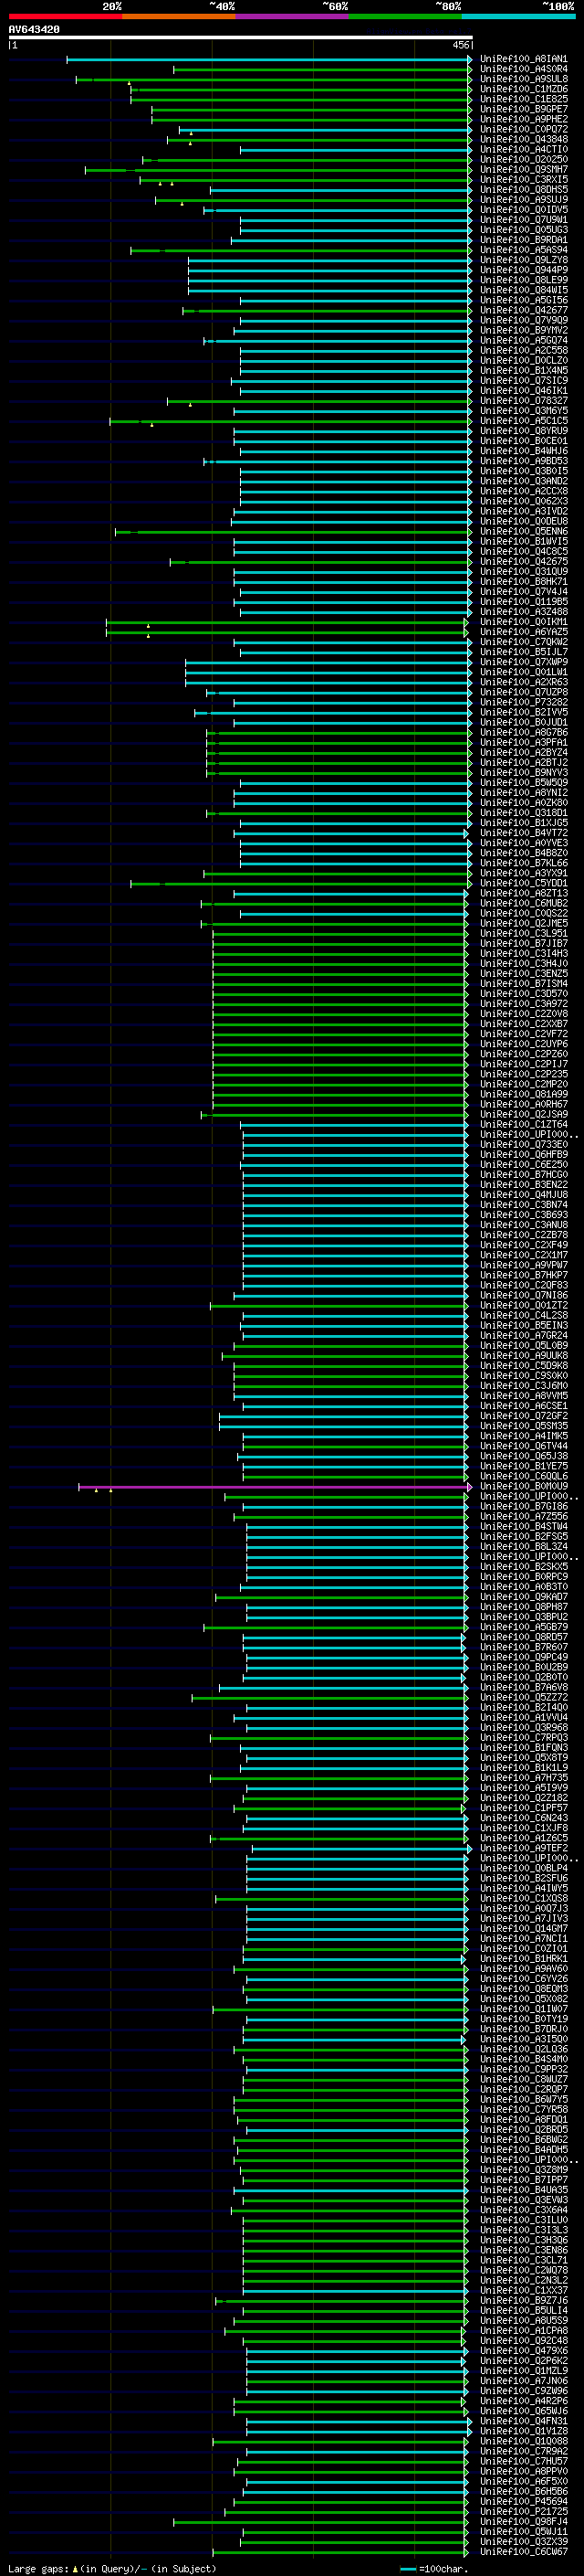
Task: Select the UniRef100_A4CTI0 label
Action: point(524,149)
